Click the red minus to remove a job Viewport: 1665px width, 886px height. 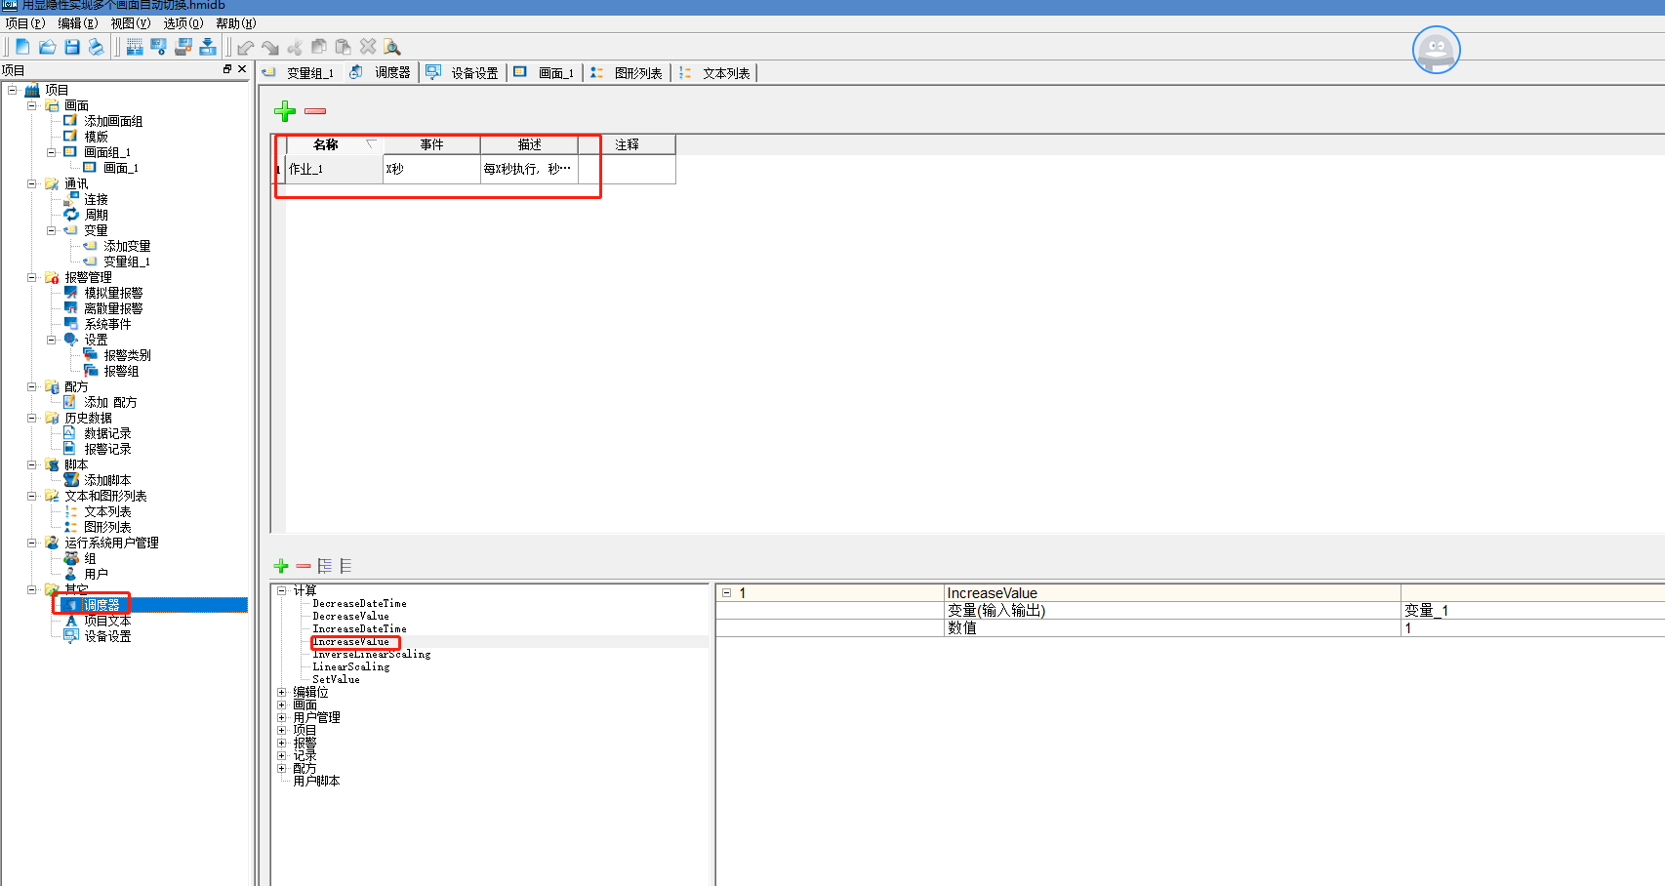pyautogui.click(x=315, y=111)
